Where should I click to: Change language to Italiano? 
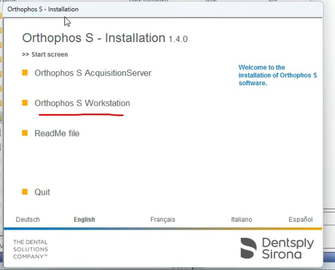point(241,219)
